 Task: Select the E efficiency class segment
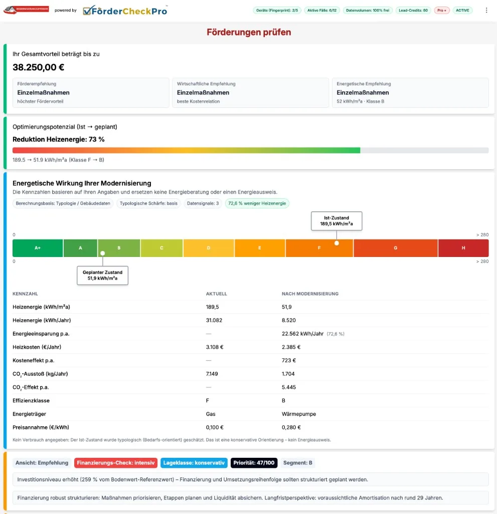tap(259, 248)
